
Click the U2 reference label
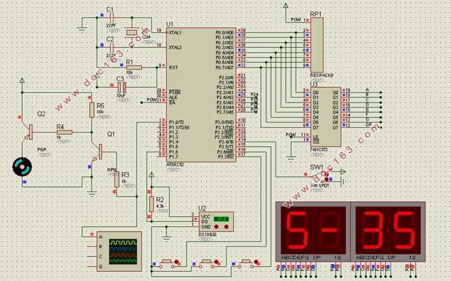(202, 208)
